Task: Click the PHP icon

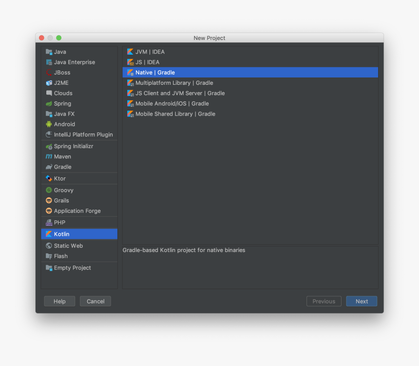Action: (x=49, y=222)
